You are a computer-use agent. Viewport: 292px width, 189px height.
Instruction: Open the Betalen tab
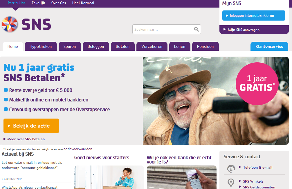pyautogui.click(x=122, y=46)
